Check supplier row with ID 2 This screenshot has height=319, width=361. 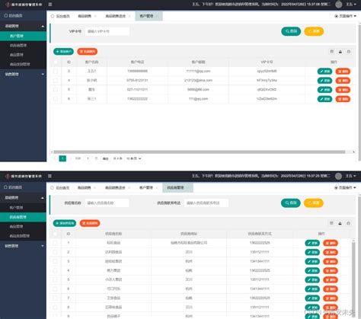pyautogui.click(x=55, y=252)
